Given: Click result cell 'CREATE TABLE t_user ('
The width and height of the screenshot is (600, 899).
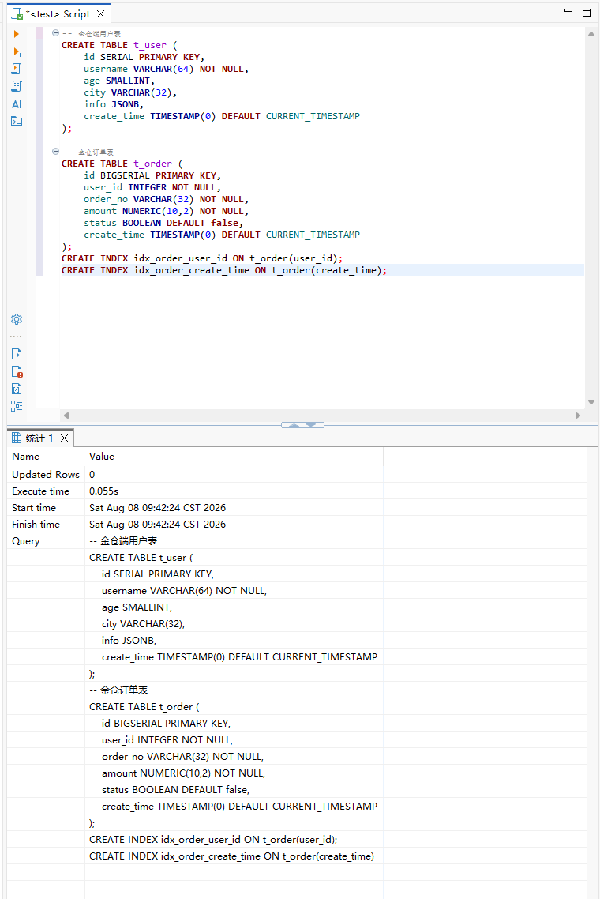Looking at the screenshot, I should (x=141, y=558).
